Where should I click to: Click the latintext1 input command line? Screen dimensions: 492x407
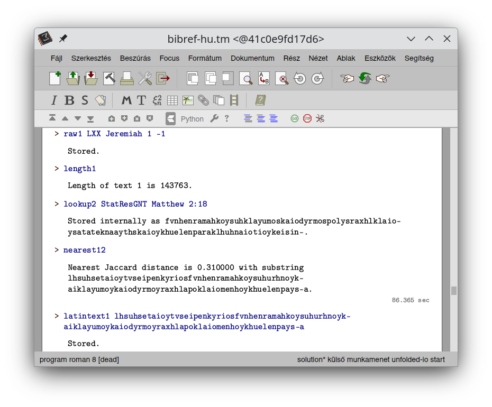206,321
